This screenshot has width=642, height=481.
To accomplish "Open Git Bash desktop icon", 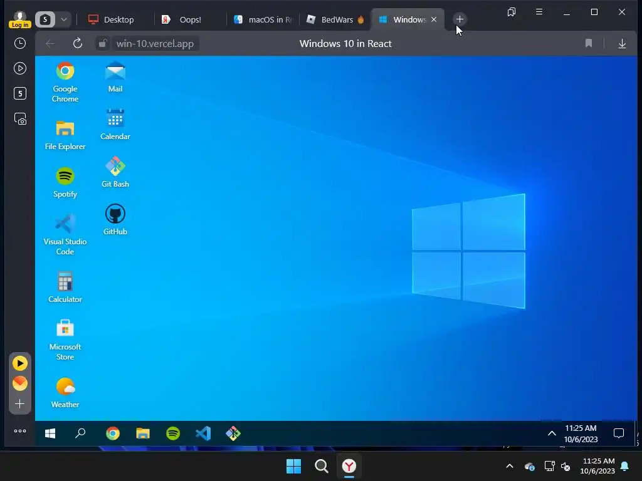I will pyautogui.click(x=115, y=172).
